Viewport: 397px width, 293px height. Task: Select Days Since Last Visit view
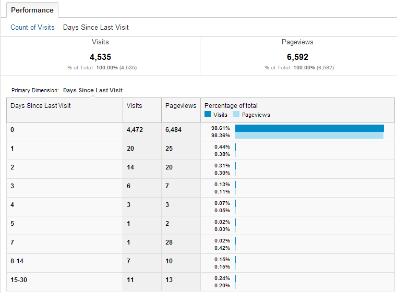tap(95, 27)
